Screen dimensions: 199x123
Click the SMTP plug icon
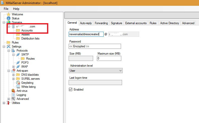(x=18, y=54)
